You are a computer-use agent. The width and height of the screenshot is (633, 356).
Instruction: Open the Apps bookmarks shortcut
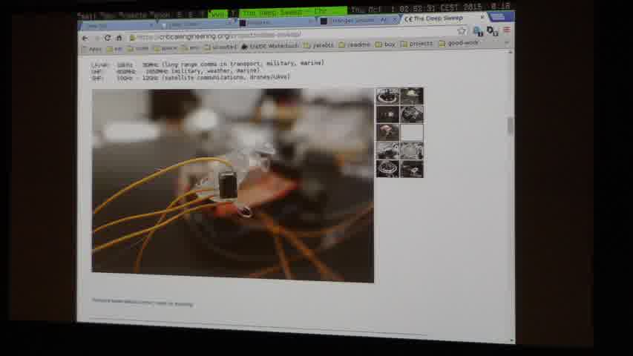pos(92,49)
